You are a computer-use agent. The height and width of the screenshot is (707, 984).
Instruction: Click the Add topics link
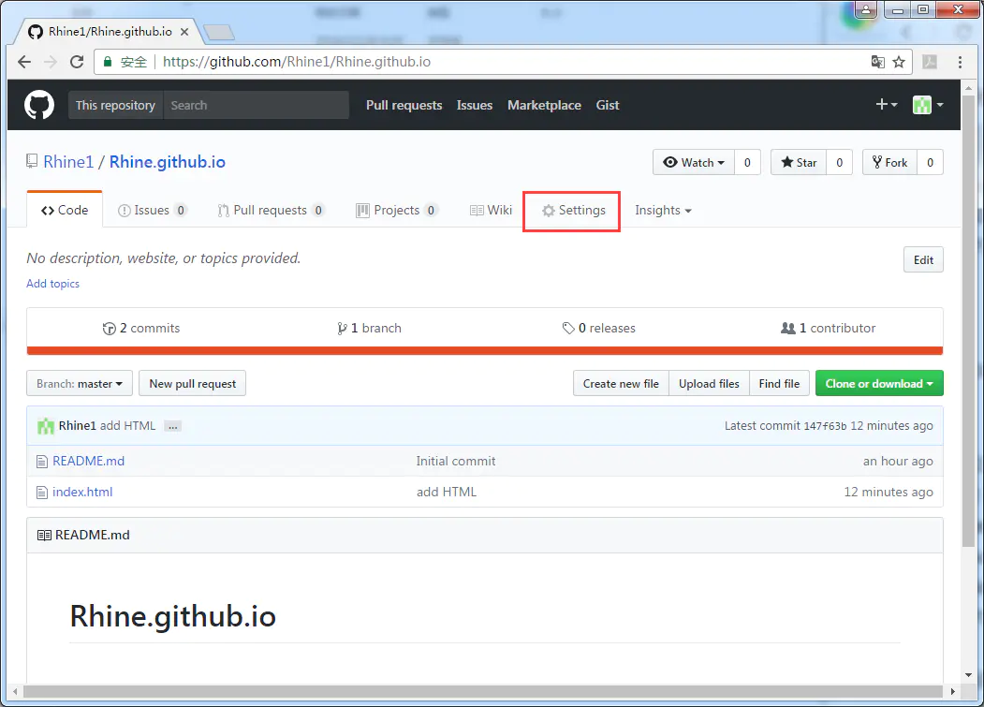tap(52, 283)
